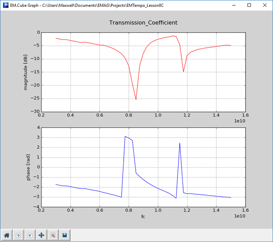This screenshot has width=273, height=242.
Task: Activate the pan axes tool
Action: (x=41, y=236)
